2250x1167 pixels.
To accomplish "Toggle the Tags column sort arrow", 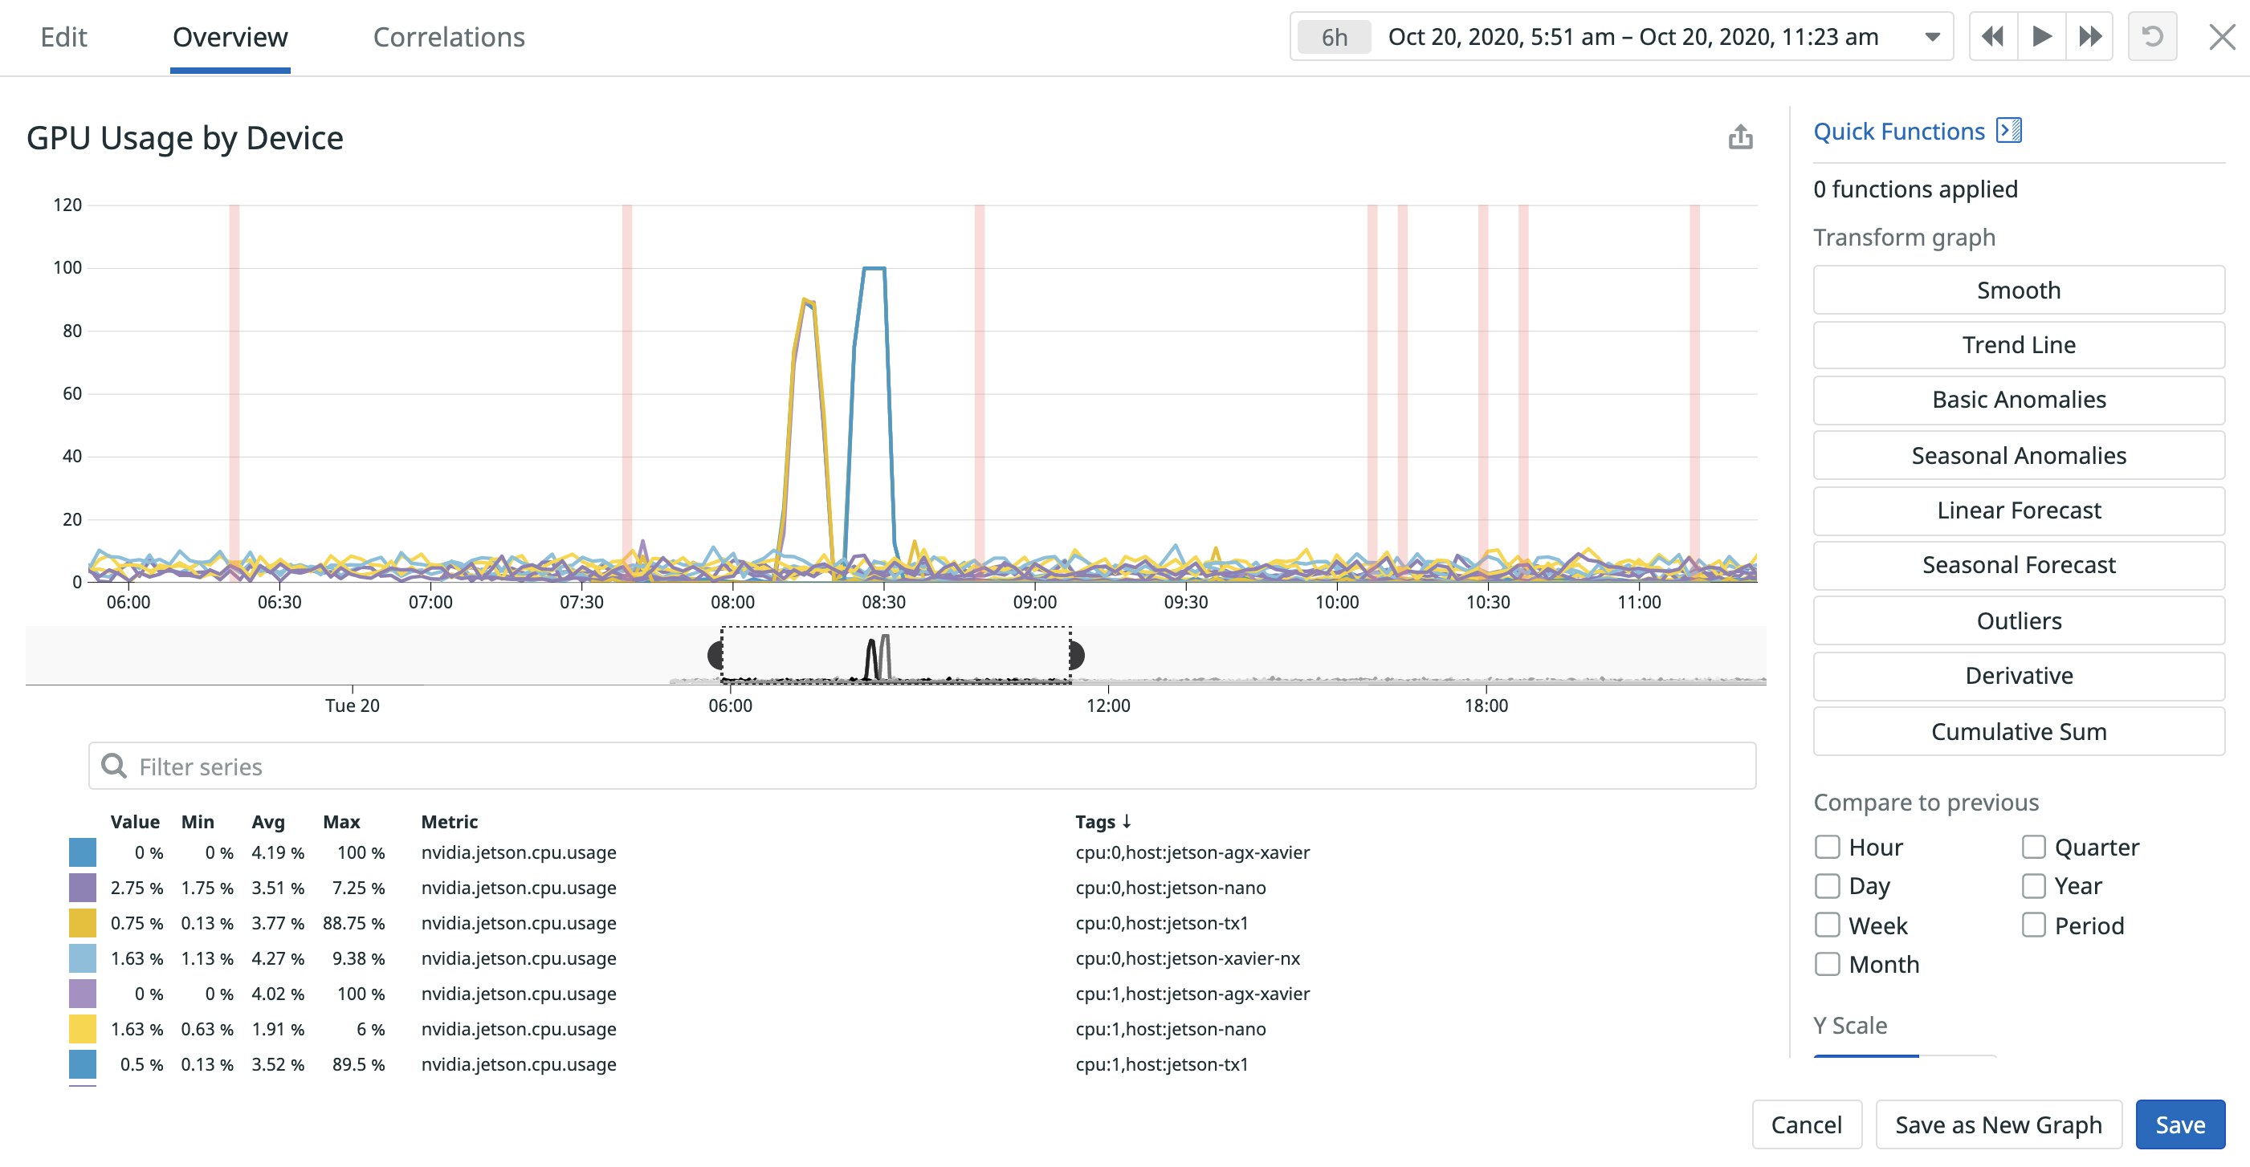I will (1127, 821).
